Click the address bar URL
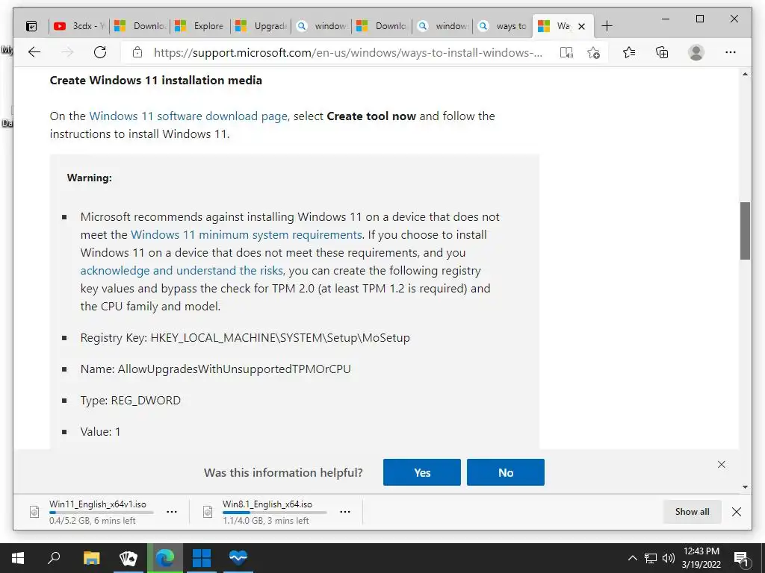This screenshot has height=573, width=765. [x=348, y=53]
